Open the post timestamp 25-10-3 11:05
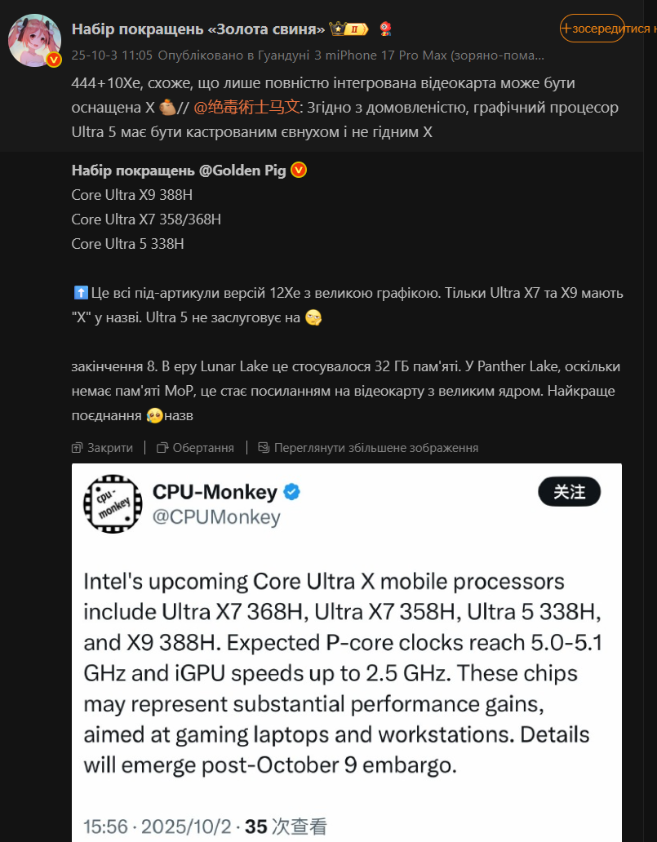The image size is (657, 842). (x=112, y=56)
